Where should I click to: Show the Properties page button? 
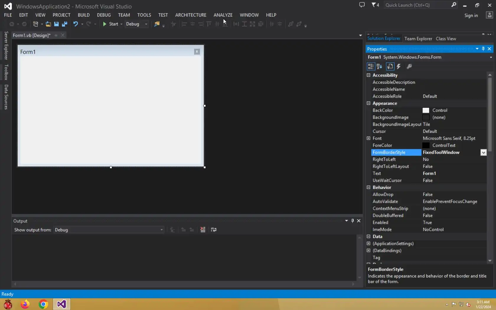pos(390,66)
